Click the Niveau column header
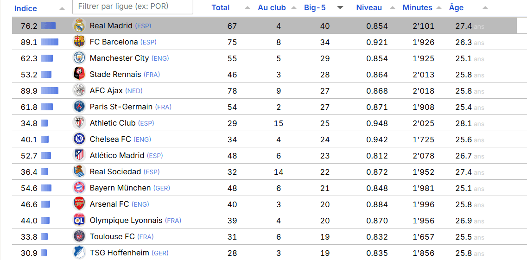 point(369,8)
